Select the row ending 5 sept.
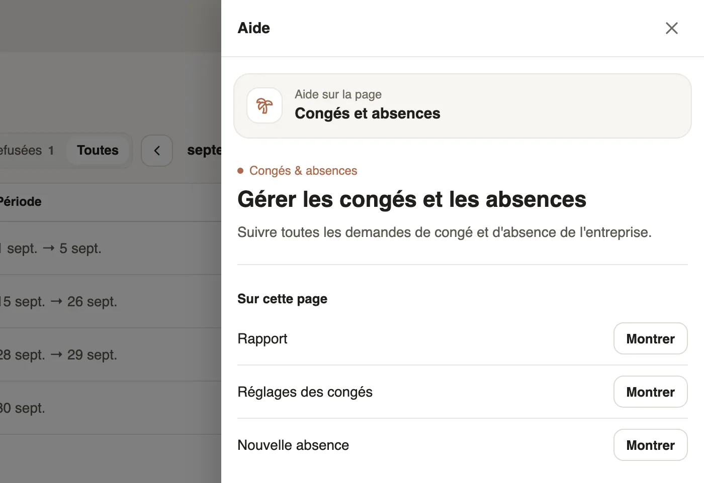Screen dimensions: 704x483 (x=111, y=249)
